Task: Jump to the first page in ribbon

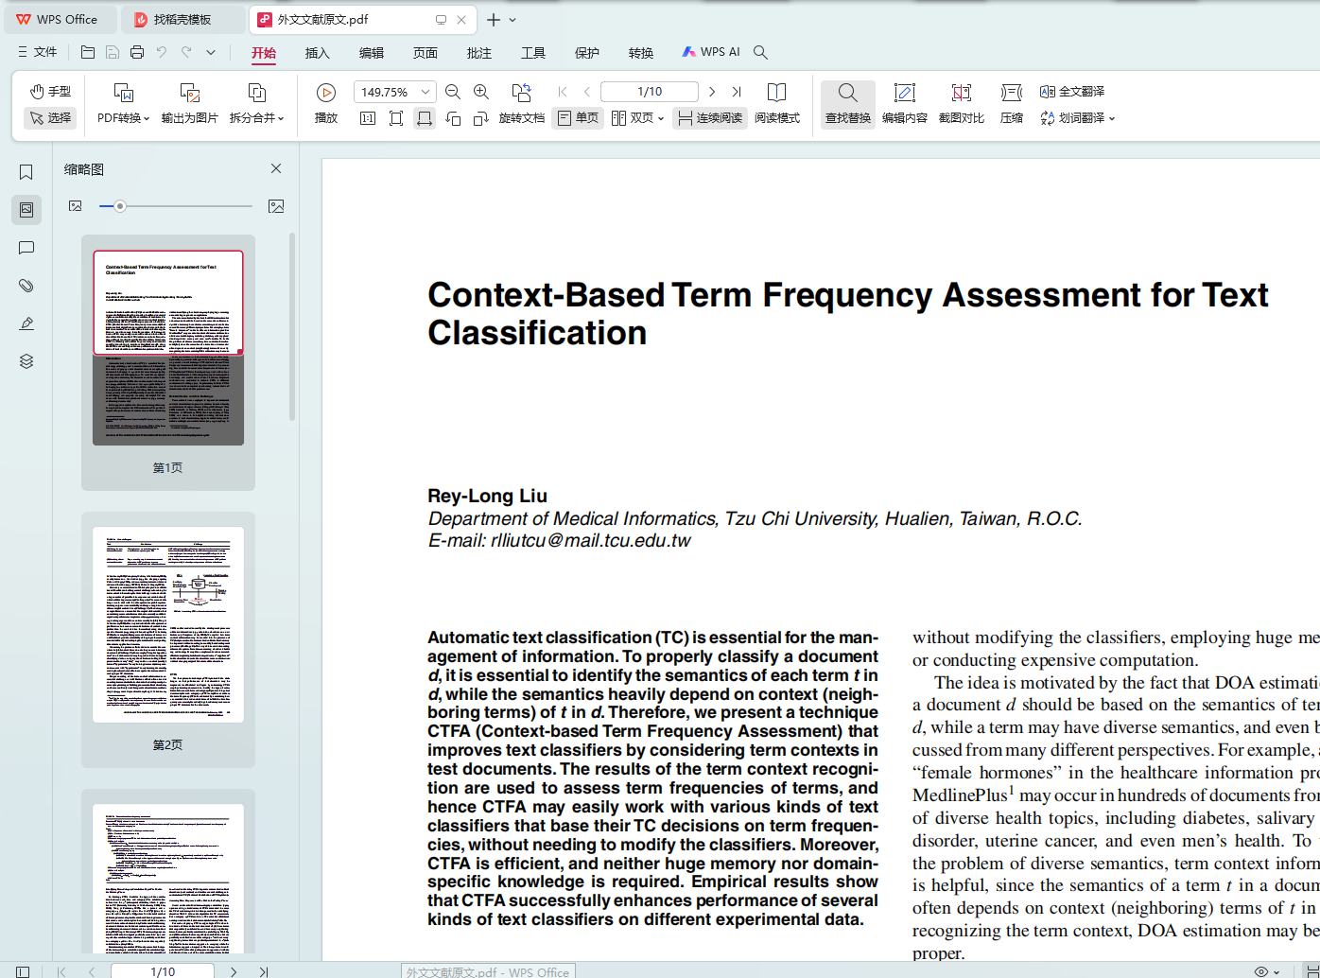Action: (x=563, y=92)
